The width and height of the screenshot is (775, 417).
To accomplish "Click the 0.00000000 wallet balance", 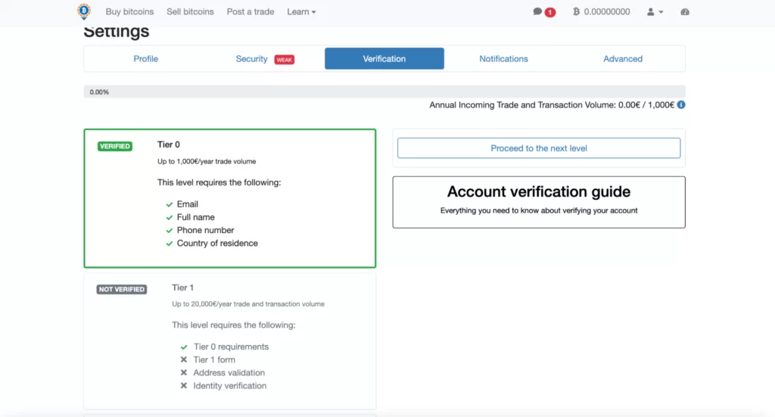I will (x=607, y=11).
